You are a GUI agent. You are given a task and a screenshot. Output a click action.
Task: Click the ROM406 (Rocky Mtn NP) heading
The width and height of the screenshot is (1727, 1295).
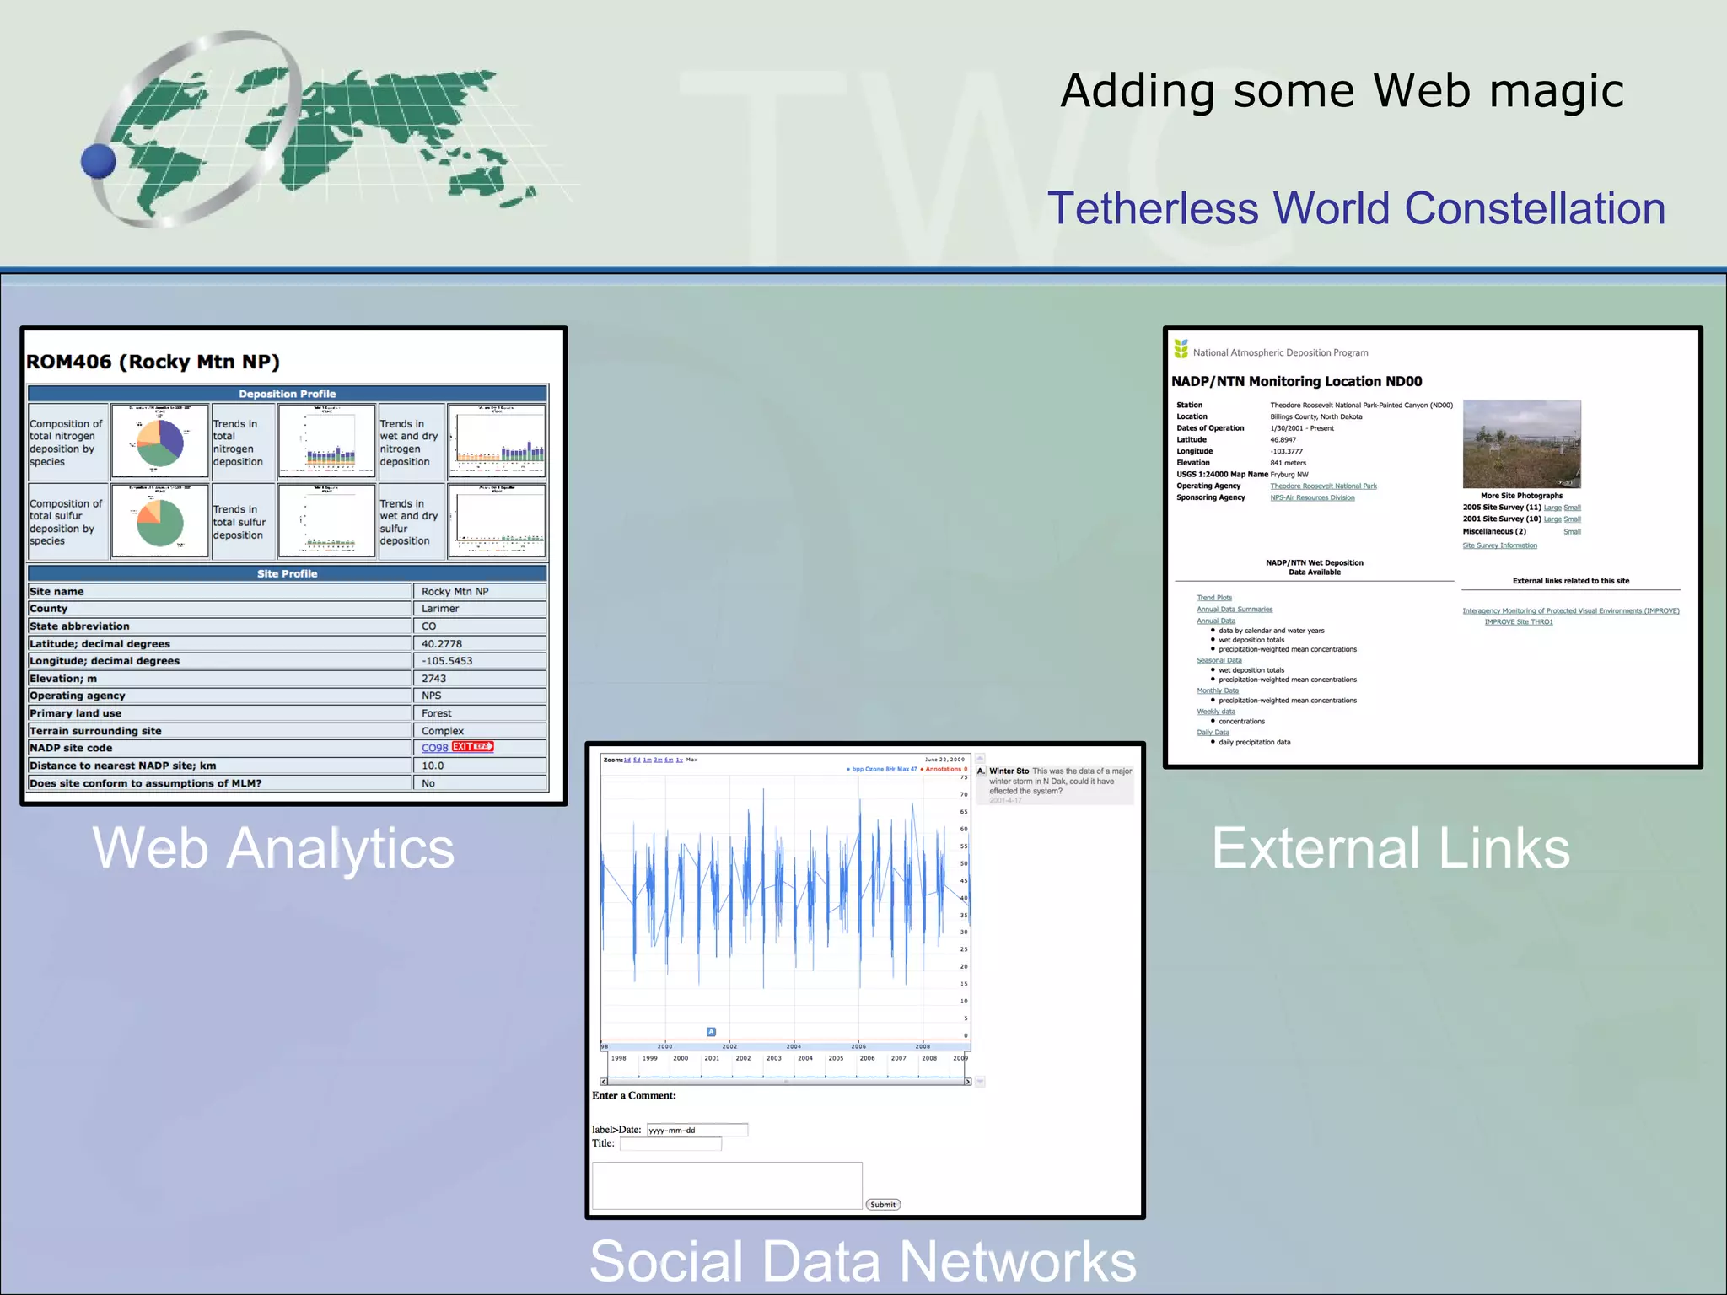tap(153, 363)
